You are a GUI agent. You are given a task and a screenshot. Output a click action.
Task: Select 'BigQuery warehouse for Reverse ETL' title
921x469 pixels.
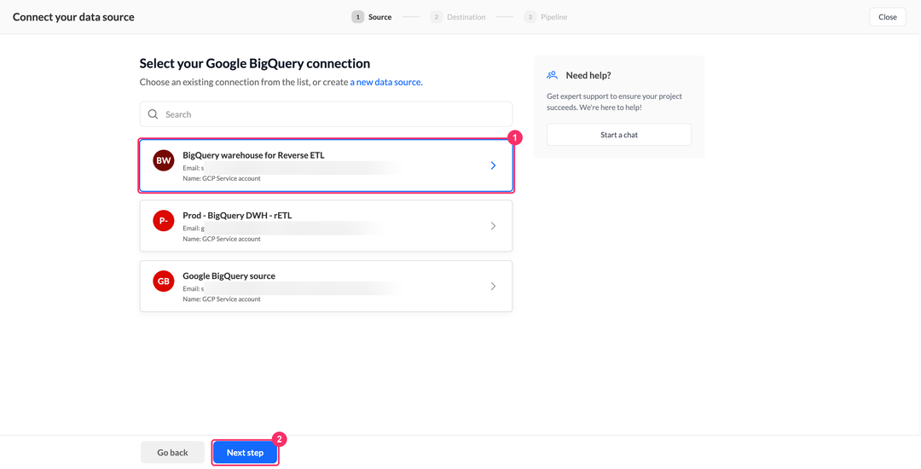pos(253,155)
